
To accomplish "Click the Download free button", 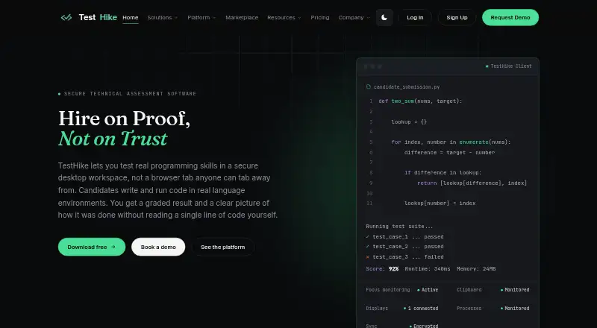I will (92, 247).
